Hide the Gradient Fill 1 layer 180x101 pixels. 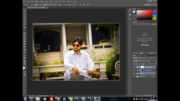(134, 70)
